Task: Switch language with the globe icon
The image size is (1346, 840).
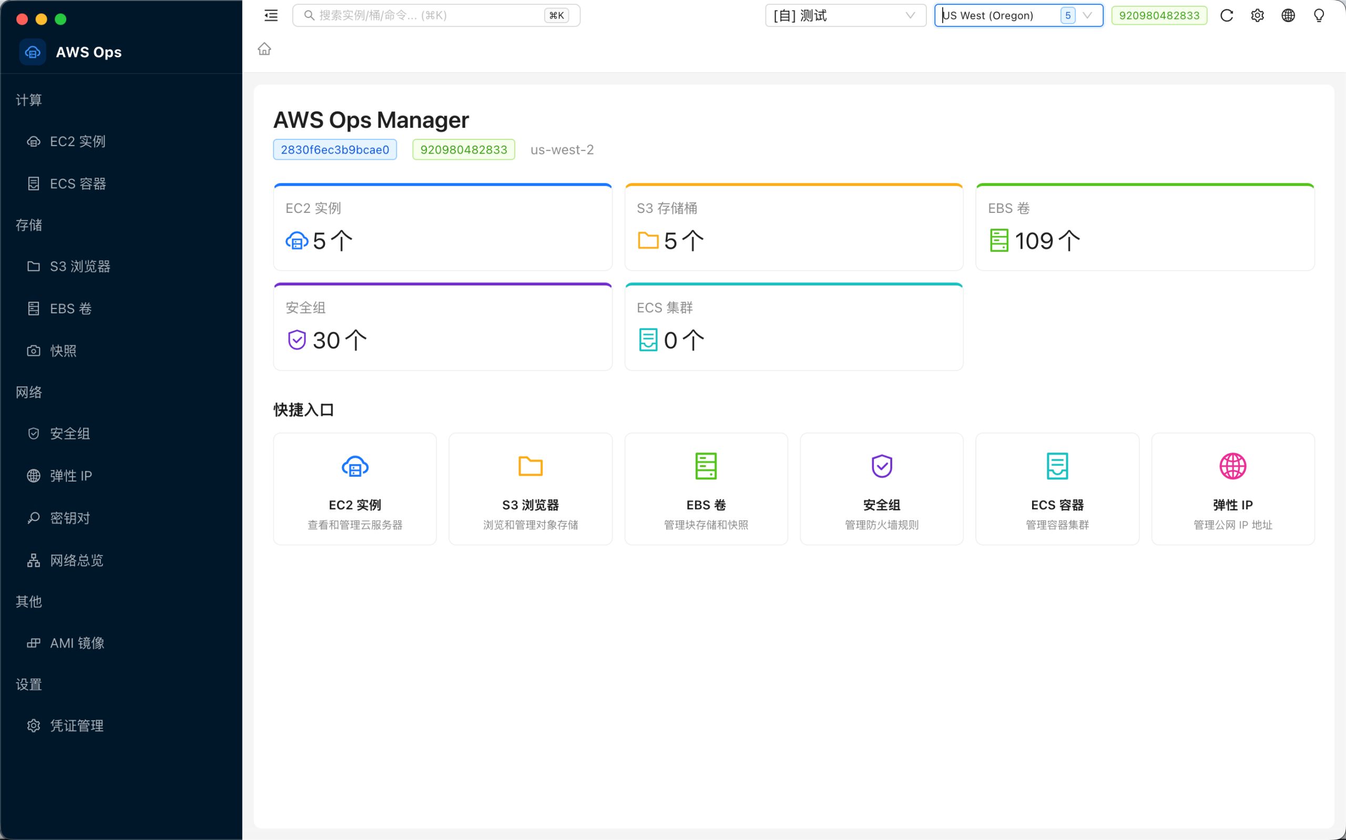Action: point(1288,16)
